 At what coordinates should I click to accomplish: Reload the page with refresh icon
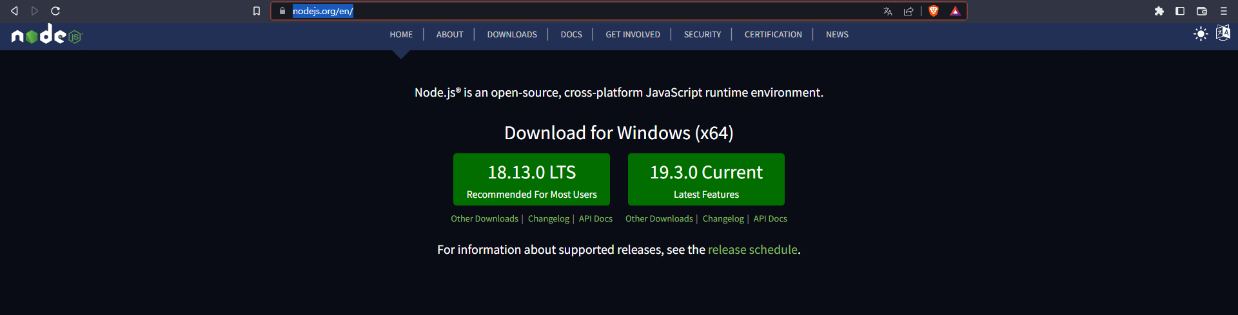(x=55, y=11)
